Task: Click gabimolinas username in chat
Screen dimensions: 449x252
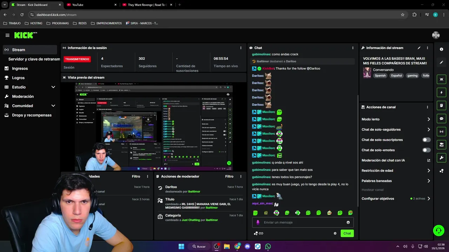Action: (261, 54)
